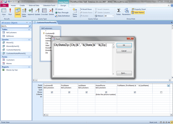Click in the Zoom expression text box
The width and height of the screenshot is (173, 124).
[x=83, y=59]
